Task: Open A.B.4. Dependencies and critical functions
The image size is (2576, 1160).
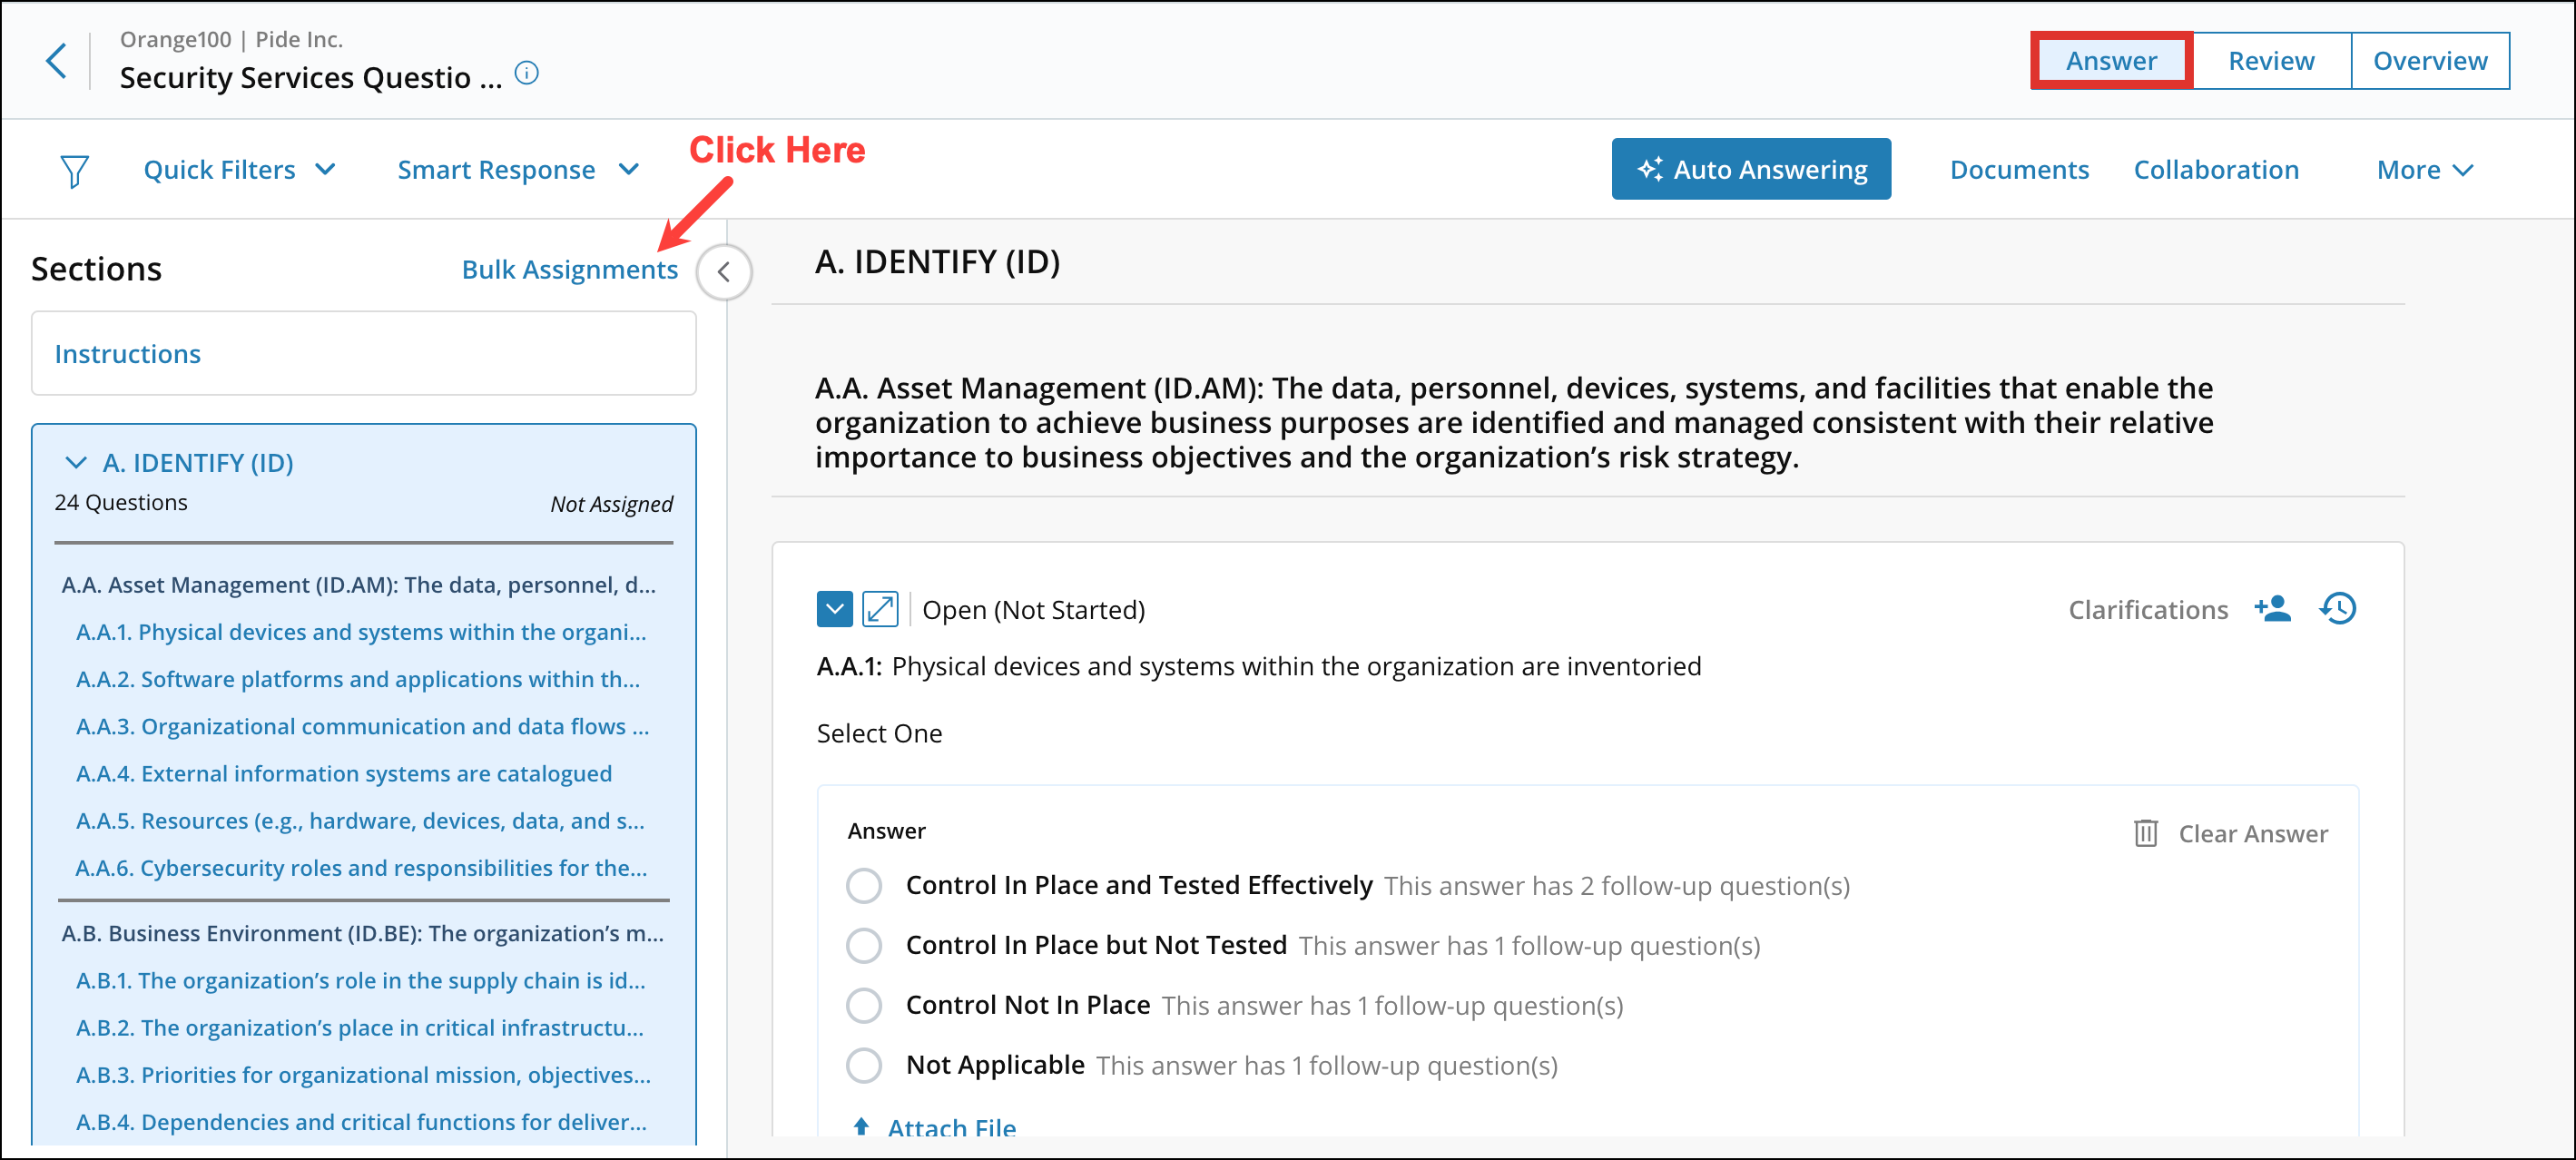Action: click(361, 1122)
